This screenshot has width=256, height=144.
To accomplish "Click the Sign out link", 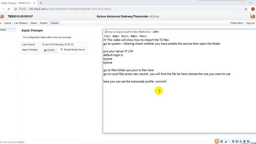I will tap(250, 23).
